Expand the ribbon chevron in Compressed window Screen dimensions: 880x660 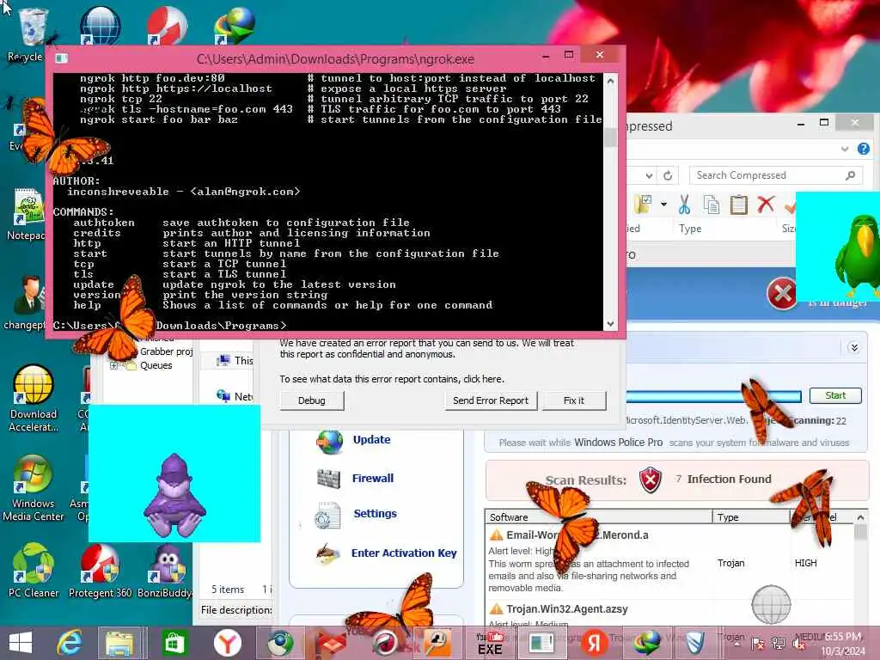tap(845, 149)
